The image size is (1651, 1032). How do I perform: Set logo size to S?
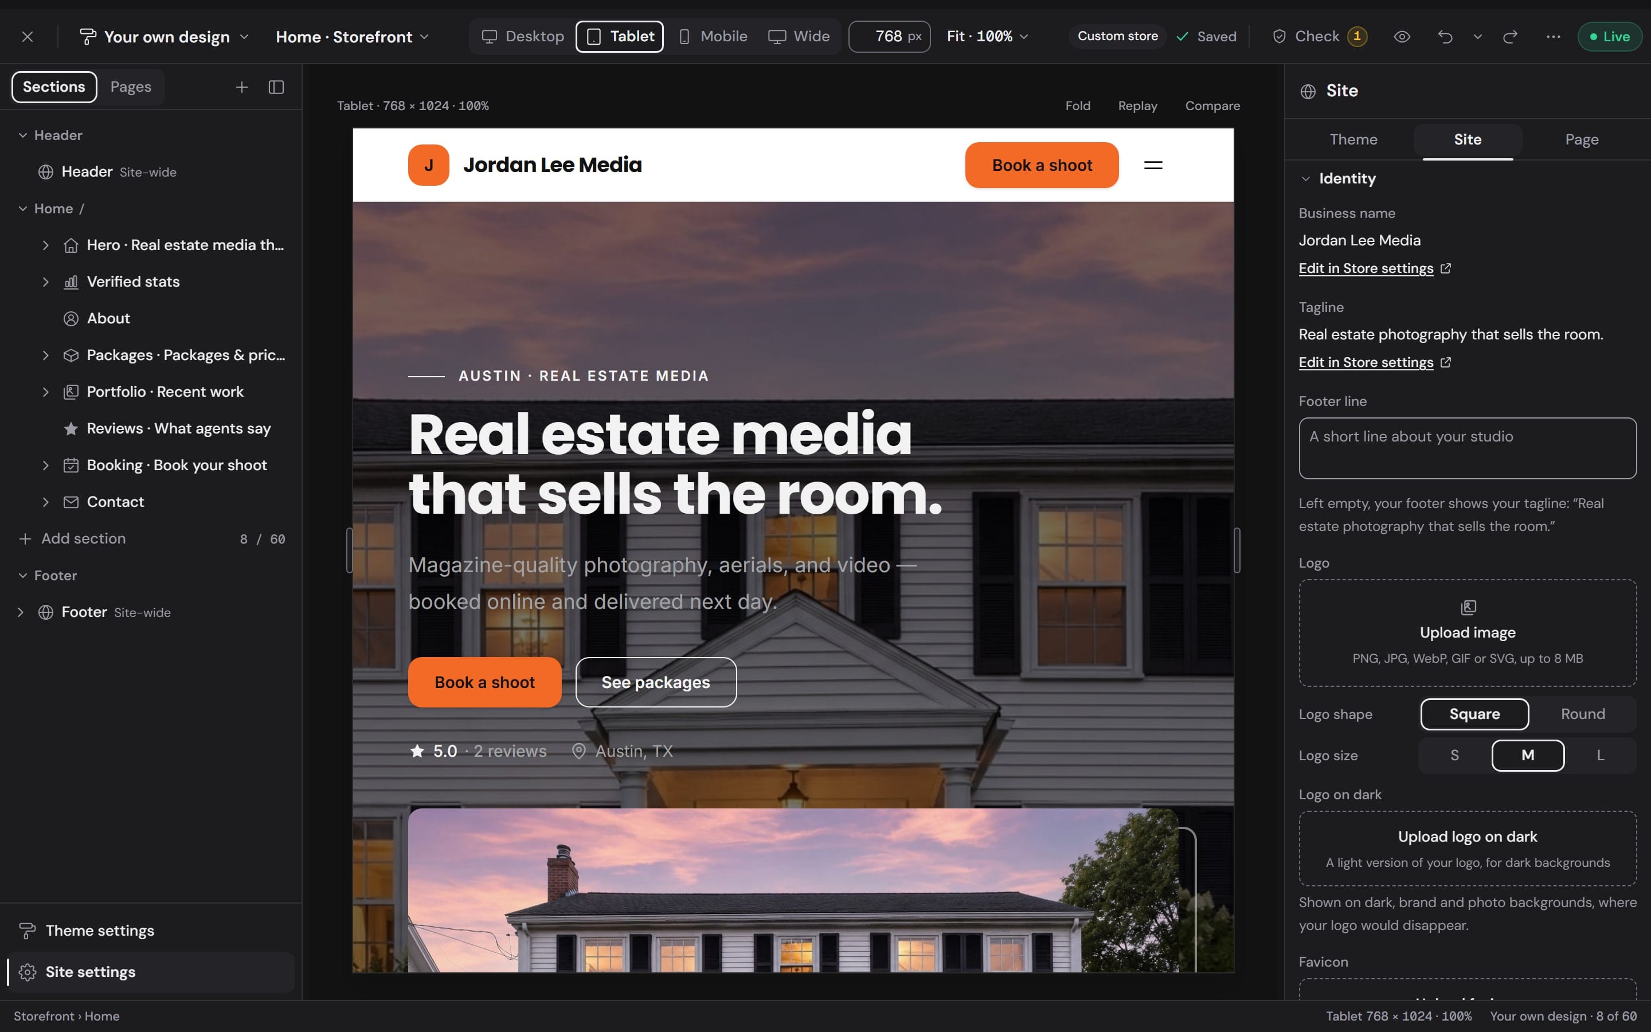pos(1454,756)
